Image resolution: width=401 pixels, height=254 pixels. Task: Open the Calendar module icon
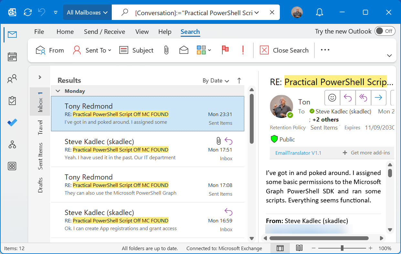coord(12,57)
